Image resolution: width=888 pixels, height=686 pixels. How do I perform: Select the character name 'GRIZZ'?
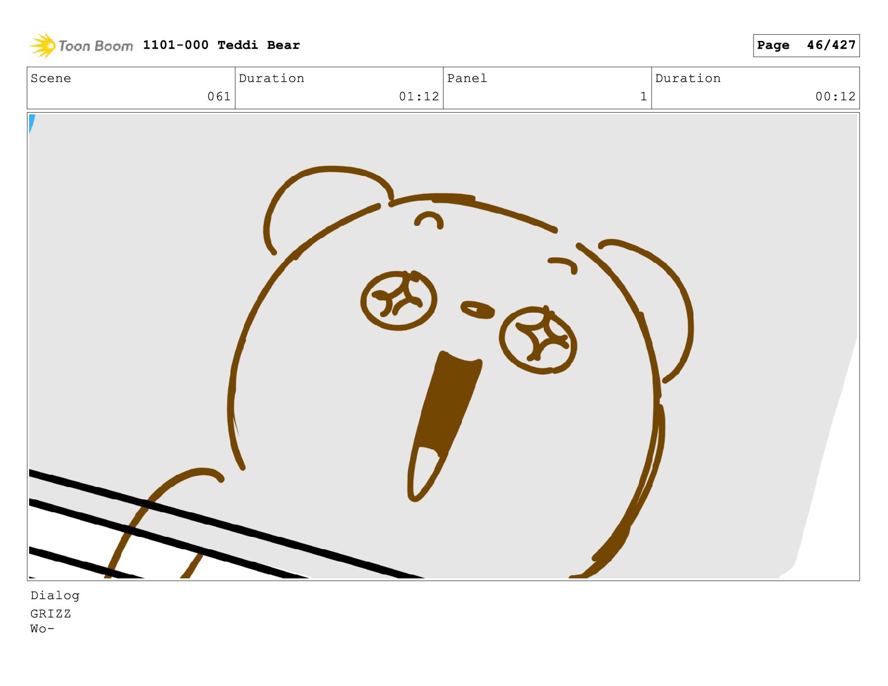tap(51, 614)
